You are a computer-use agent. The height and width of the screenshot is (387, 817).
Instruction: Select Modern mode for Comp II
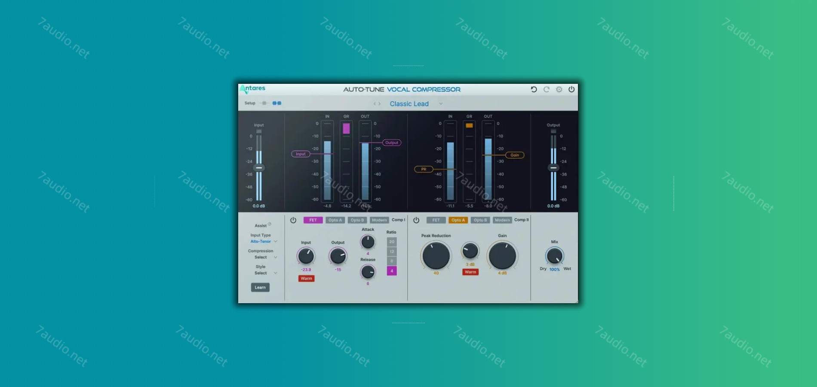click(502, 220)
